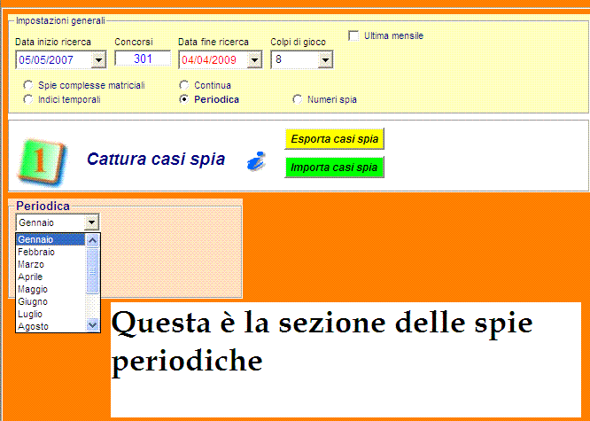Select Indici temporali radio button
The image size is (590, 421).
click(27, 99)
